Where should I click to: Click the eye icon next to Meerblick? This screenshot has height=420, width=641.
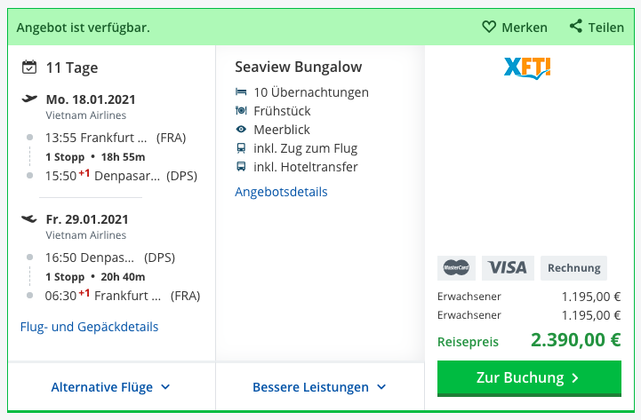pyautogui.click(x=241, y=130)
